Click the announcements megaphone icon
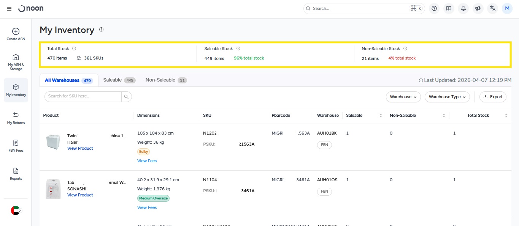This screenshot has height=226, width=519. click(478, 8)
